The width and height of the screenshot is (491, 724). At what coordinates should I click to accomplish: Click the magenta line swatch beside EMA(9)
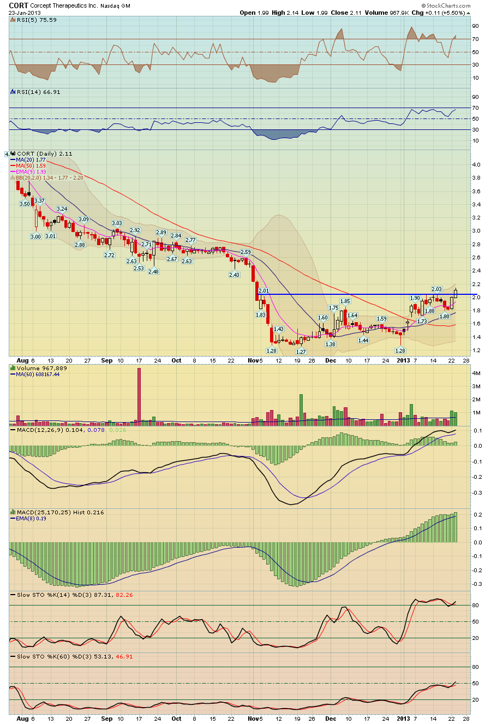pyautogui.click(x=13, y=171)
